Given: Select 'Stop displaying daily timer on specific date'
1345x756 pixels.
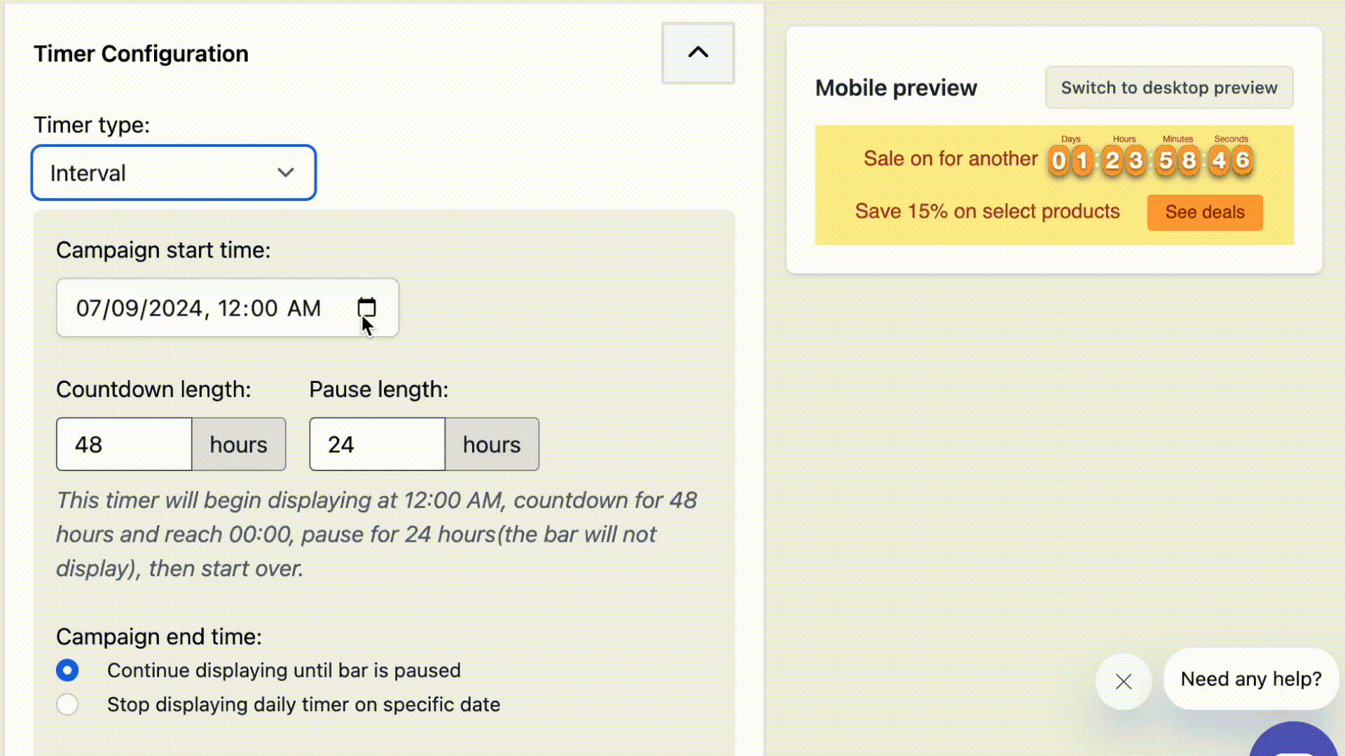Looking at the screenshot, I should (x=67, y=704).
